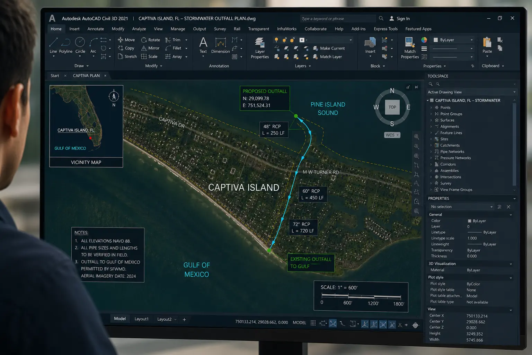Click the ribbon color wheel swatch
Viewport: 532px width, 355px height.
click(424, 40)
